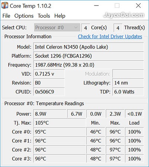Image resolution: width=149 pixels, height=167 pixels.
Task: Click Core #0 maximum temperature 96°C
Action: point(115,132)
